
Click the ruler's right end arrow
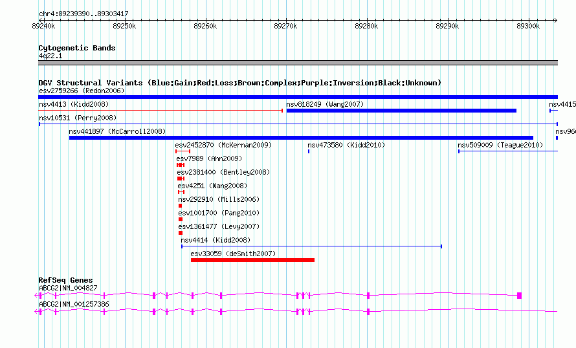tap(556, 20)
